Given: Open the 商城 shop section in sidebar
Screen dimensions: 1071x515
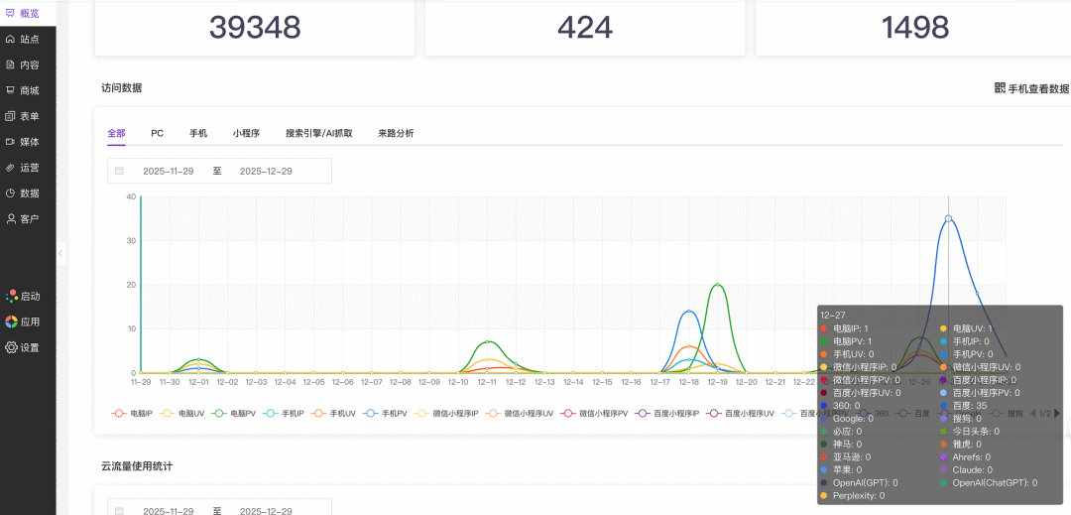Looking at the screenshot, I should (x=22, y=90).
